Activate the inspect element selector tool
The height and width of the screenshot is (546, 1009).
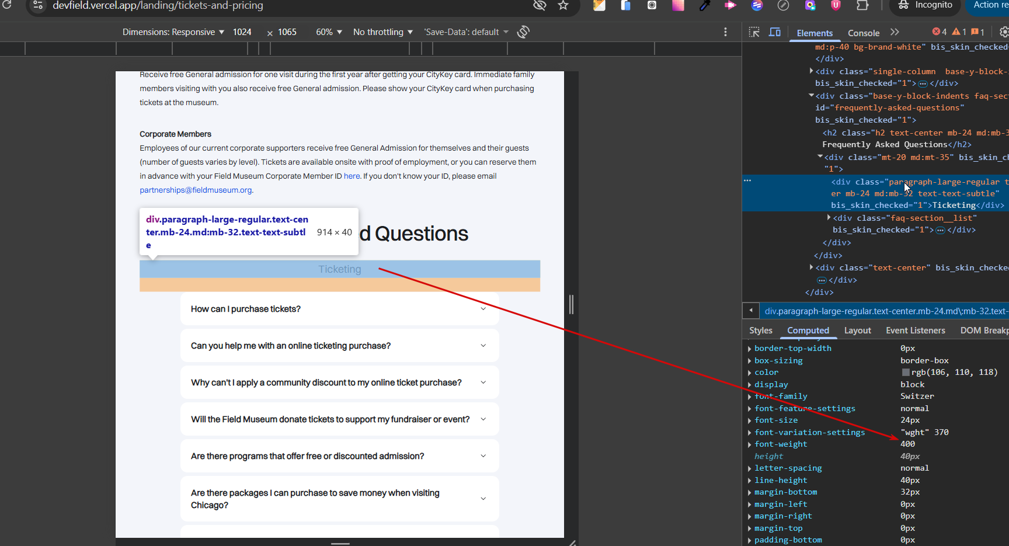coord(754,32)
